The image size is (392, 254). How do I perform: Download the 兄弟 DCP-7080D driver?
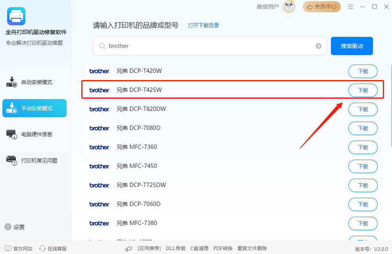(363, 128)
